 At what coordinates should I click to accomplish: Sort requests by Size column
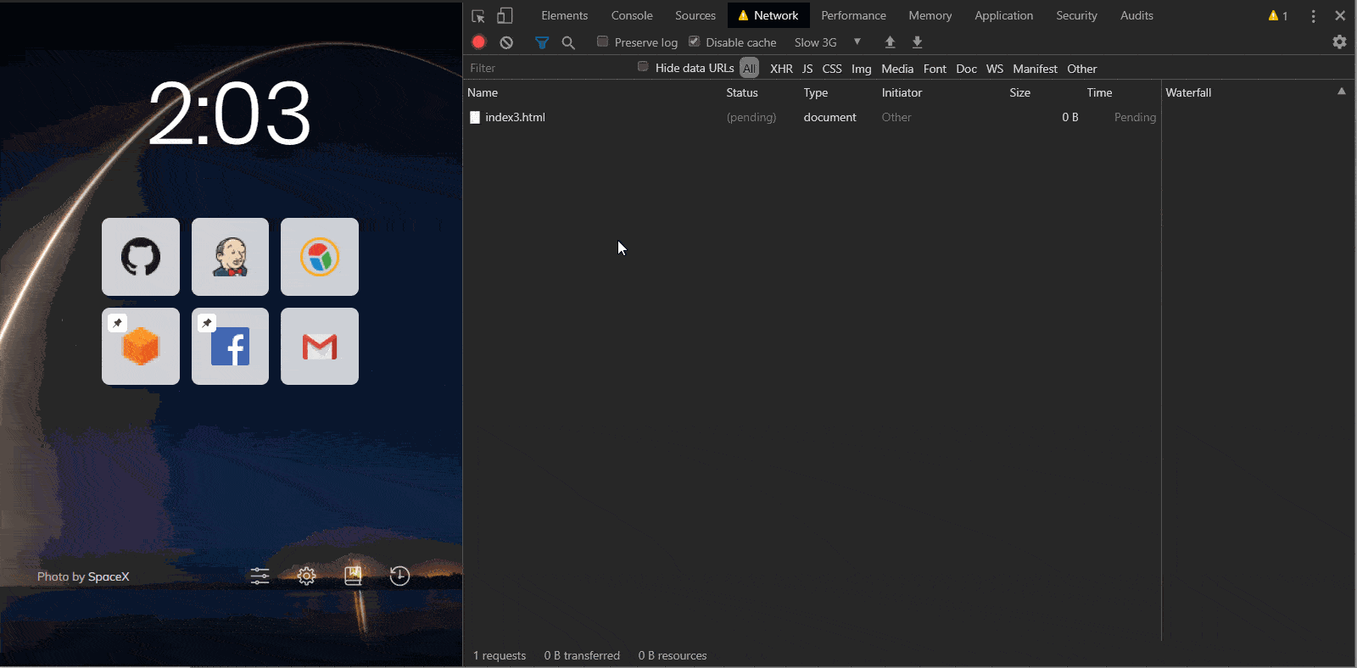point(1019,92)
